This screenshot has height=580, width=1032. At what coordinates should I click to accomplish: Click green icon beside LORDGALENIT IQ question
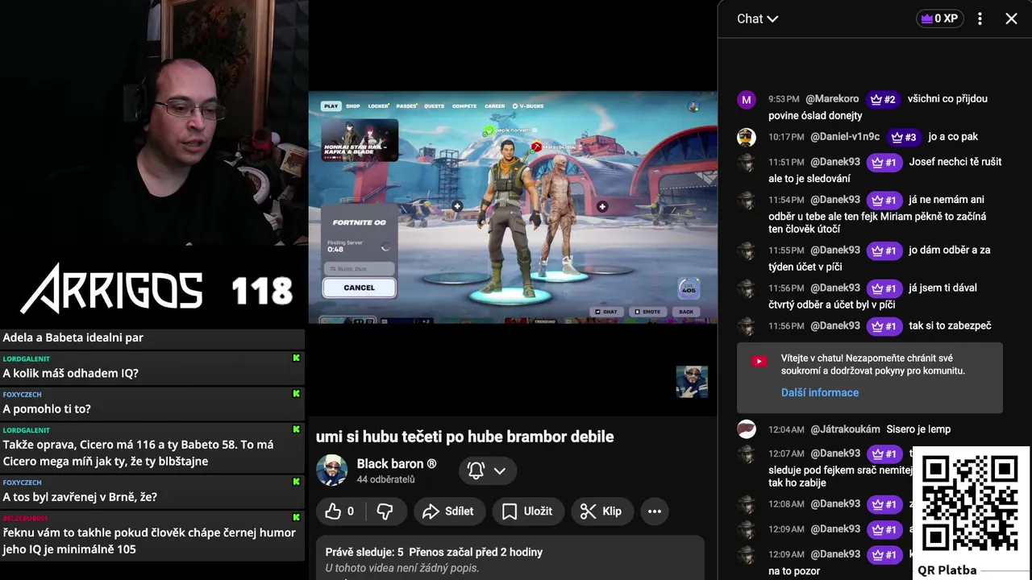click(x=296, y=358)
